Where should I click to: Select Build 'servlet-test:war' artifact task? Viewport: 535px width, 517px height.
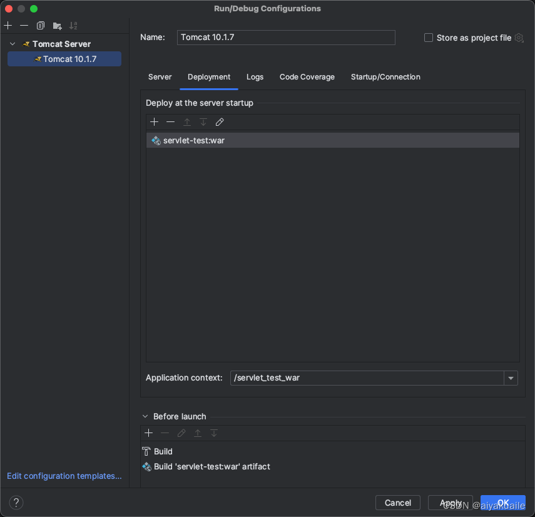[x=333, y=466]
